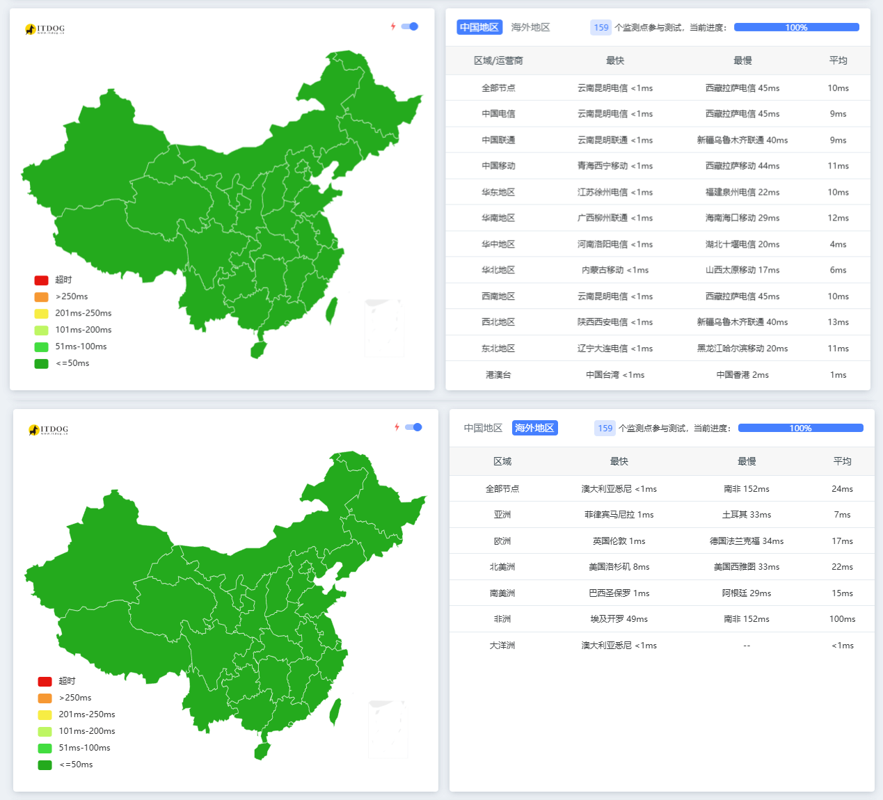Toggle the blue switch on the upper map
Image resolution: width=883 pixels, height=800 pixels.
point(410,26)
